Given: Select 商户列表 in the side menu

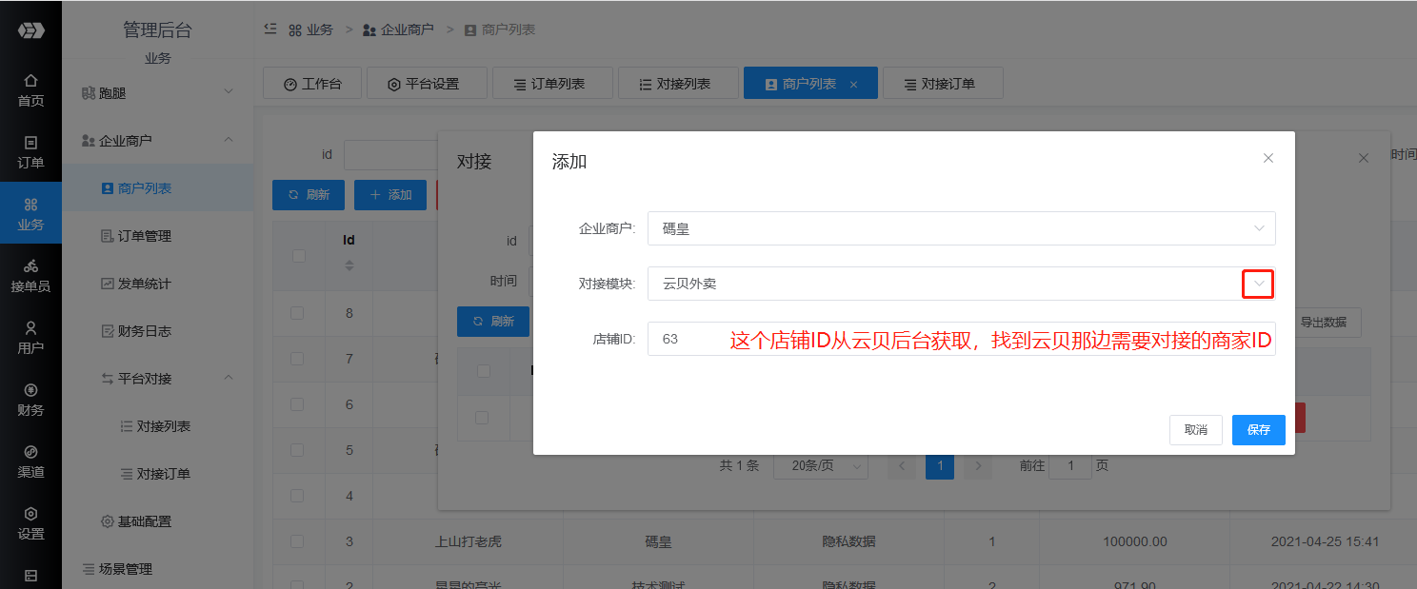Looking at the screenshot, I should [158, 188].
